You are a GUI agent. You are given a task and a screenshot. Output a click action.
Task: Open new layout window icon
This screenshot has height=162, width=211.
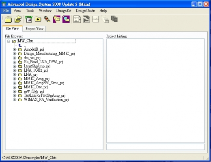click(x=86, y=19)
